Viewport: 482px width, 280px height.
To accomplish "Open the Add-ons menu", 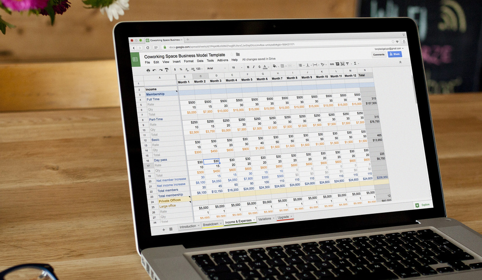I will coord(223,60).
